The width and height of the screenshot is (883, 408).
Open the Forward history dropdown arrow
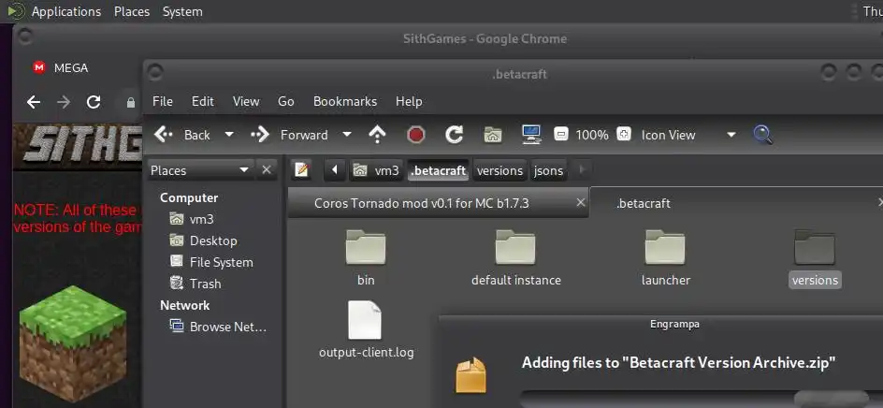point(347,135)
